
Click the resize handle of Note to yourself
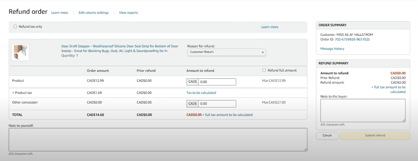pyautogui.click(x=306, y=150)
